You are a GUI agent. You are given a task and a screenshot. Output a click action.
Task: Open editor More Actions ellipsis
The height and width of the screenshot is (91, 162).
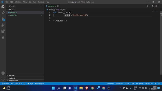(x=159, y=6)
